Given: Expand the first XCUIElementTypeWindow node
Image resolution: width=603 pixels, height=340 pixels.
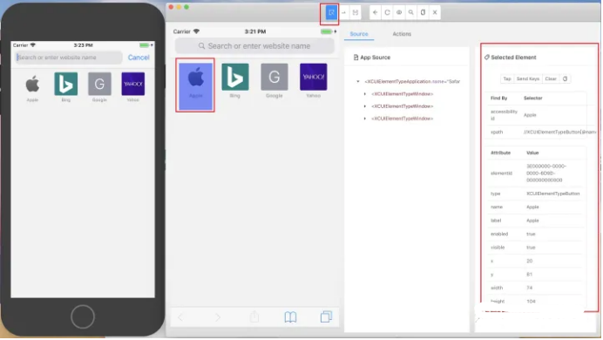Looking at the screenshot, I should pyautogui.click(x=365, y=94).
